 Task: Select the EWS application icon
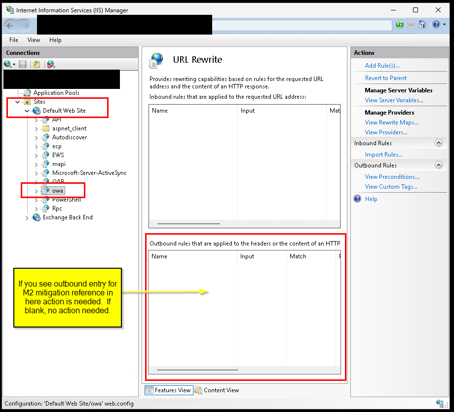[46, 155]
